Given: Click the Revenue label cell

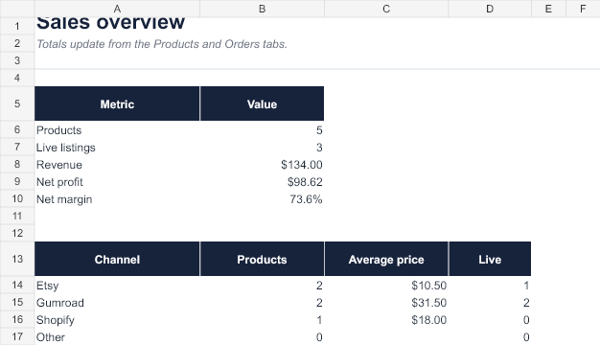Looking at the screenshot, I should pyautogui.click(x=117, y=165).
